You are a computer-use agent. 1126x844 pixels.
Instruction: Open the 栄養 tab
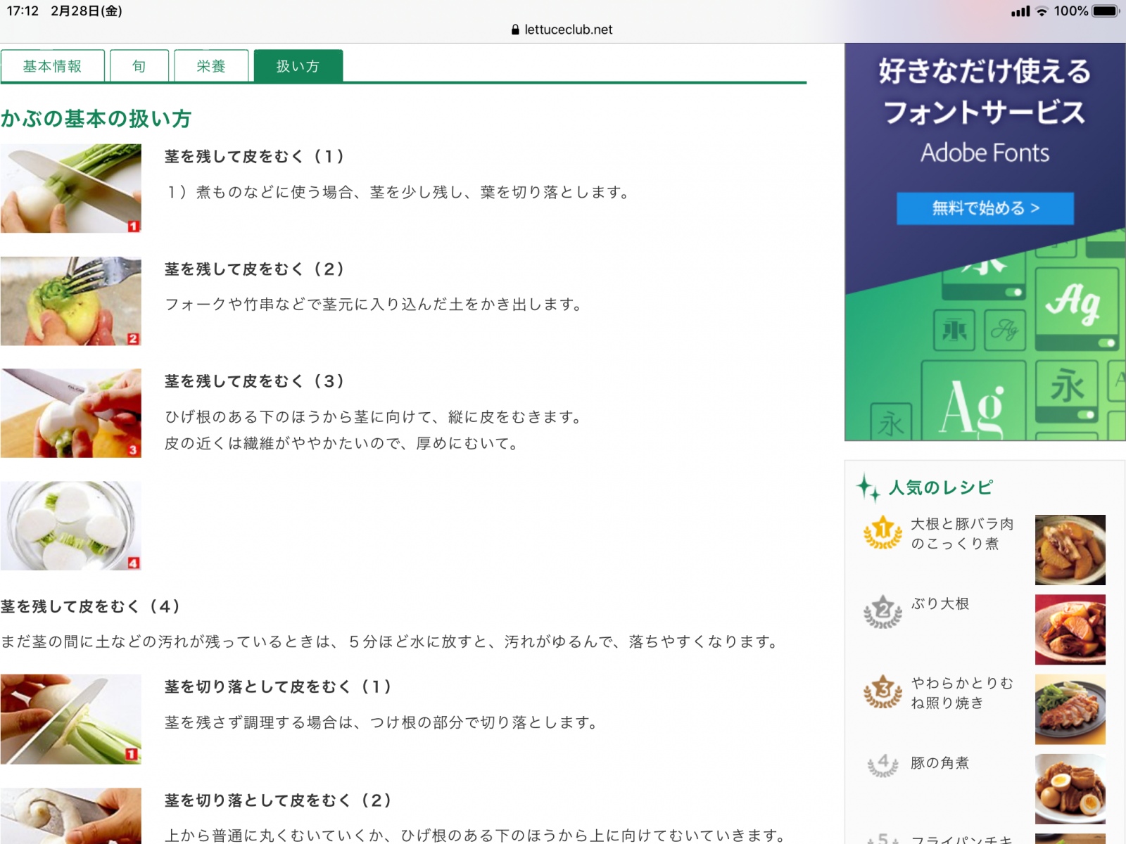211,66
